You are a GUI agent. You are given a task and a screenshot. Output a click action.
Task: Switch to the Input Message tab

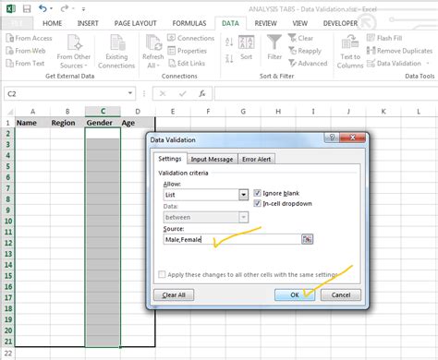click(x=212, y=159)
